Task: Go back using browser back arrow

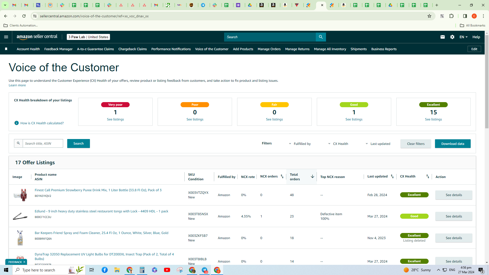Action: pyautogui.click(x=6, y=16)
